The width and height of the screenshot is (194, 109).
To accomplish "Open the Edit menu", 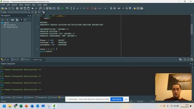I will [8, 5].
